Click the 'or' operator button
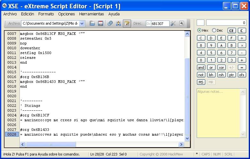Screen dimensions: 250x159 click(211, 68)
